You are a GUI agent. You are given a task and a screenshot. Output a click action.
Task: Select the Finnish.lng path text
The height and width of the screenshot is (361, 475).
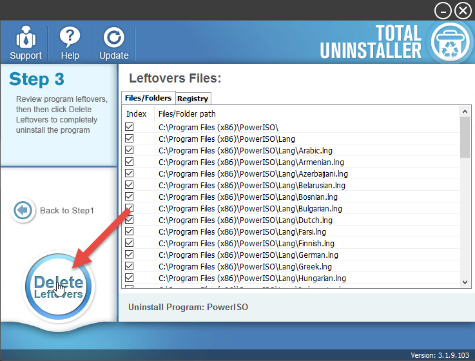pyautogui.click(x=246, y=244)
